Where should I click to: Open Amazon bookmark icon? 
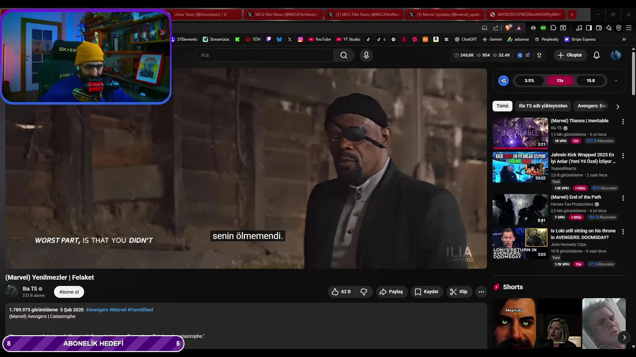pyautogui.click(x=436, y=39)
